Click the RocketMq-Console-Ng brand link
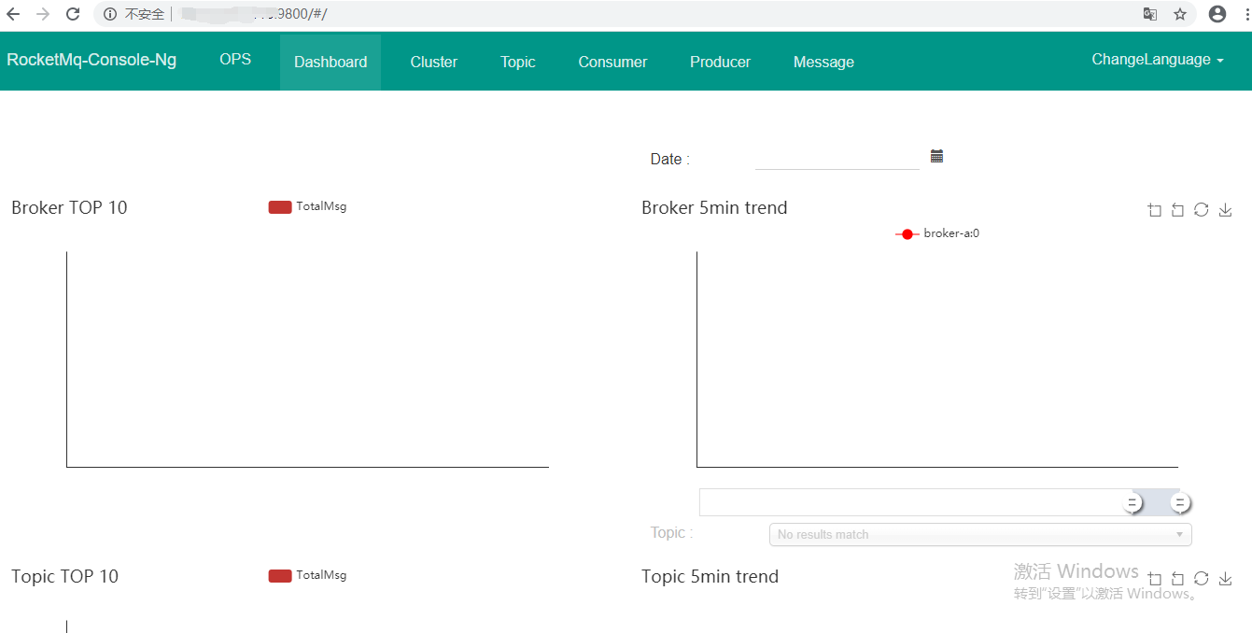The width and height of the screenshot is (1252, 633). pyautogui.click(x=91, y=60)
